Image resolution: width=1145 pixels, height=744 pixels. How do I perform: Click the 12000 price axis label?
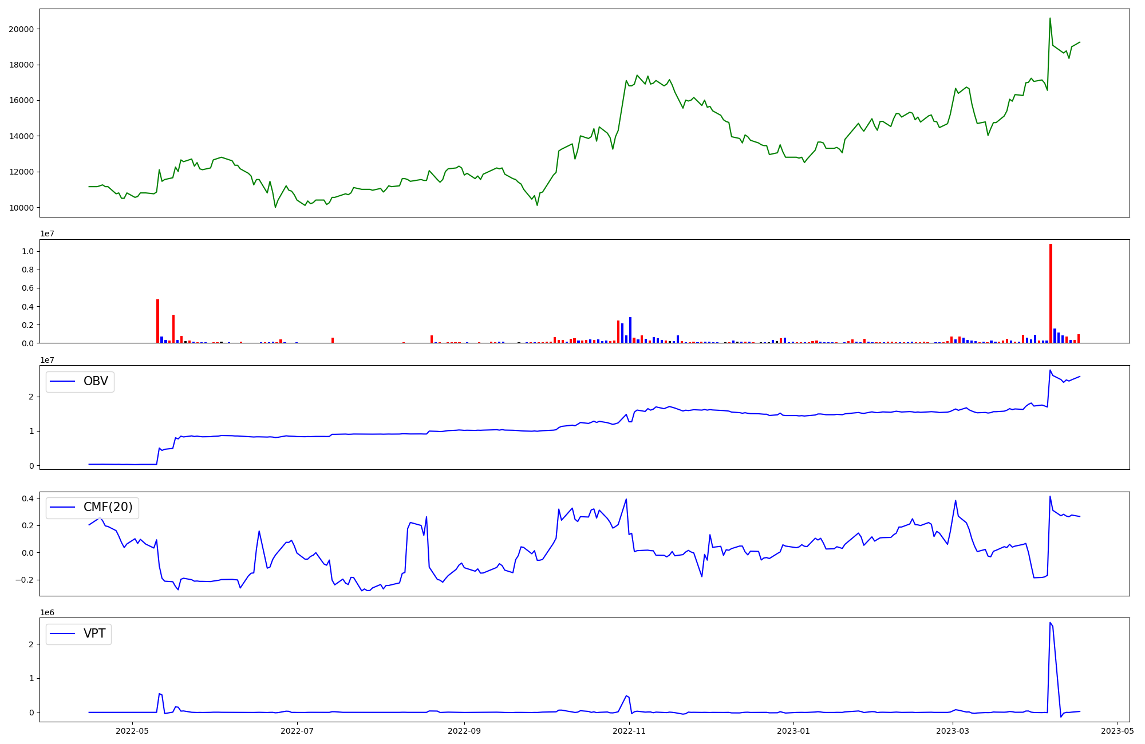pyautogui.click(x=21, y=172)
